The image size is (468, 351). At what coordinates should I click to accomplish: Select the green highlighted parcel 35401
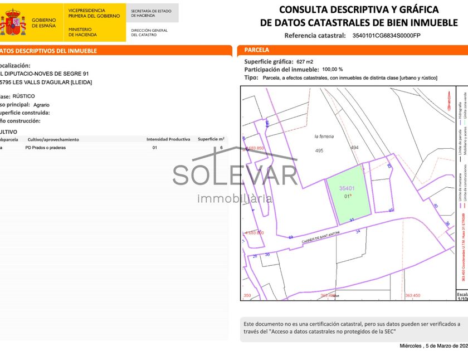coord(348,194)
